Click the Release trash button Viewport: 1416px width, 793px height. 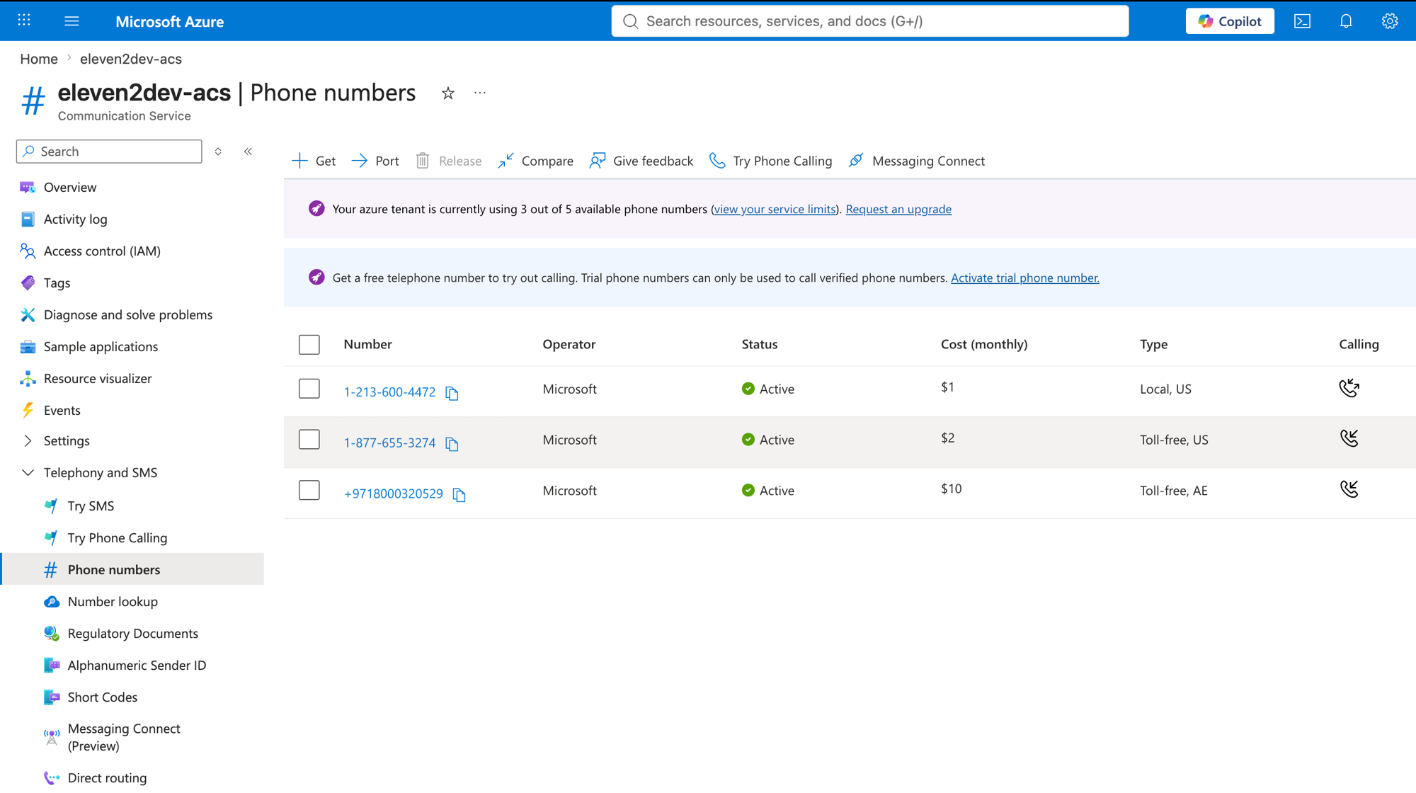click(x=448, y=161)
